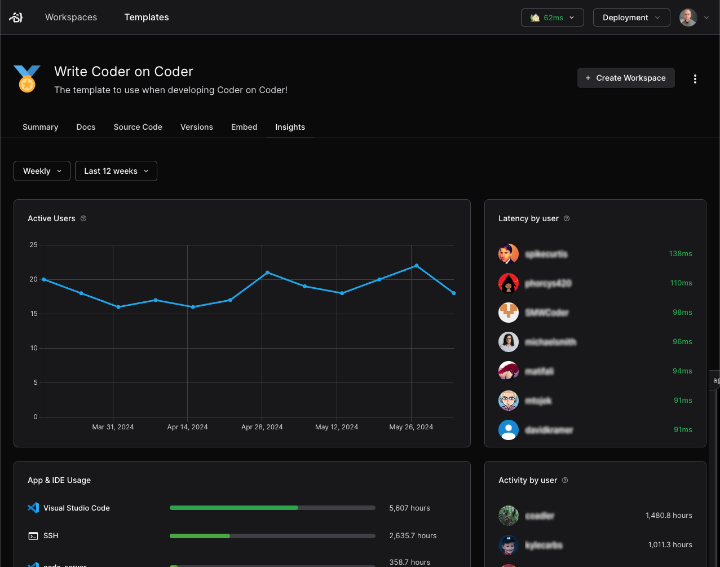This screenshot has width=720, height=567.
Task: Open the Workspaces page from the navbar
Action: pyautogui.click(x=70, y=17)
